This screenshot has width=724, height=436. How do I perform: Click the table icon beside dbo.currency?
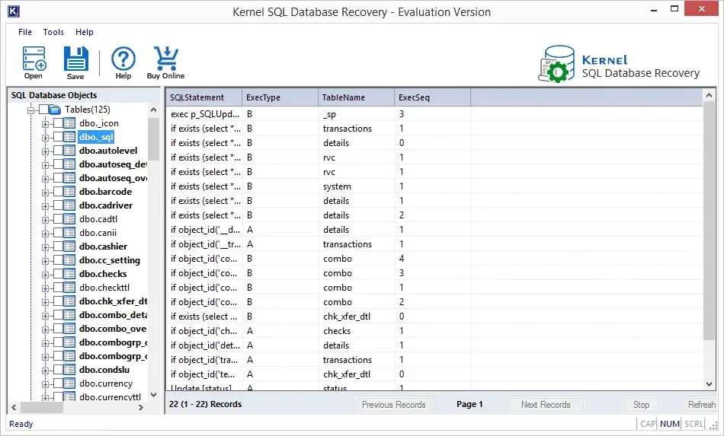(69, 383)
